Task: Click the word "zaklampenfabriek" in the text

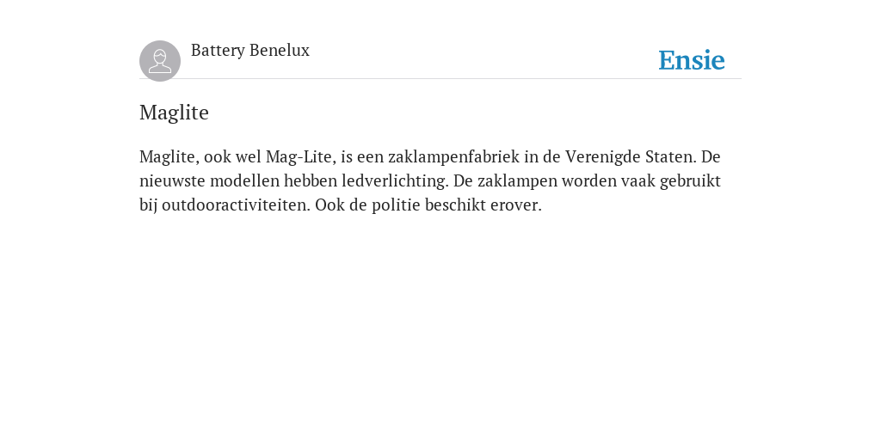Action: [453, 156]
